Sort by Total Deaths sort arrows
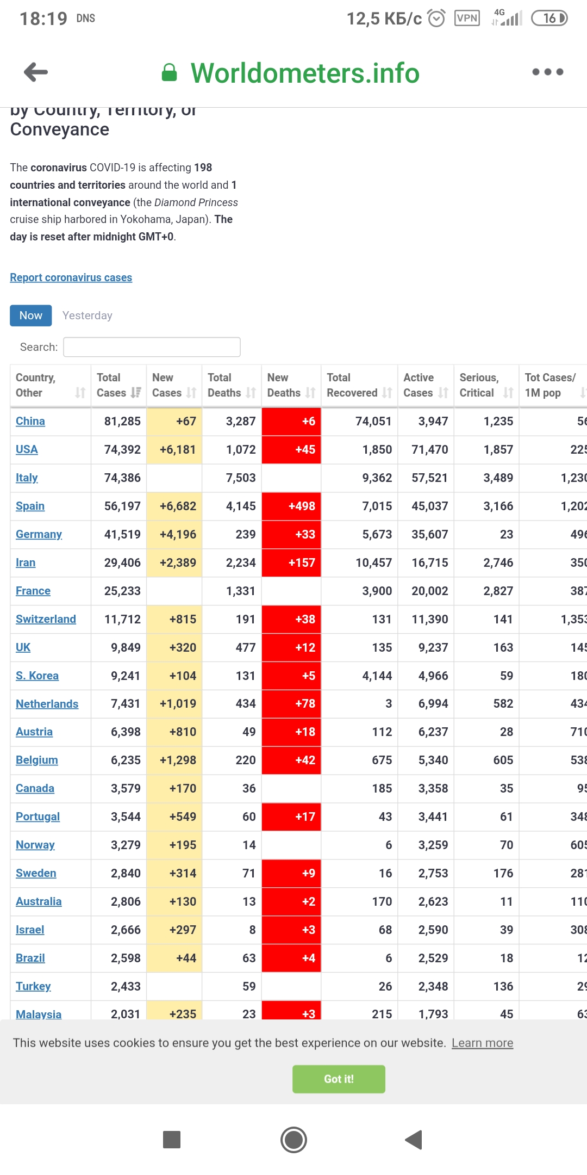The width and height of the screenshot is (587, 1175). [x=251, y=392]
